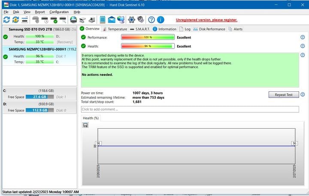Click the computer and disk toolbar icon before the notepad
Image resolution: width=309 pixels, height=196 pixels.
(x=92, y=20)
